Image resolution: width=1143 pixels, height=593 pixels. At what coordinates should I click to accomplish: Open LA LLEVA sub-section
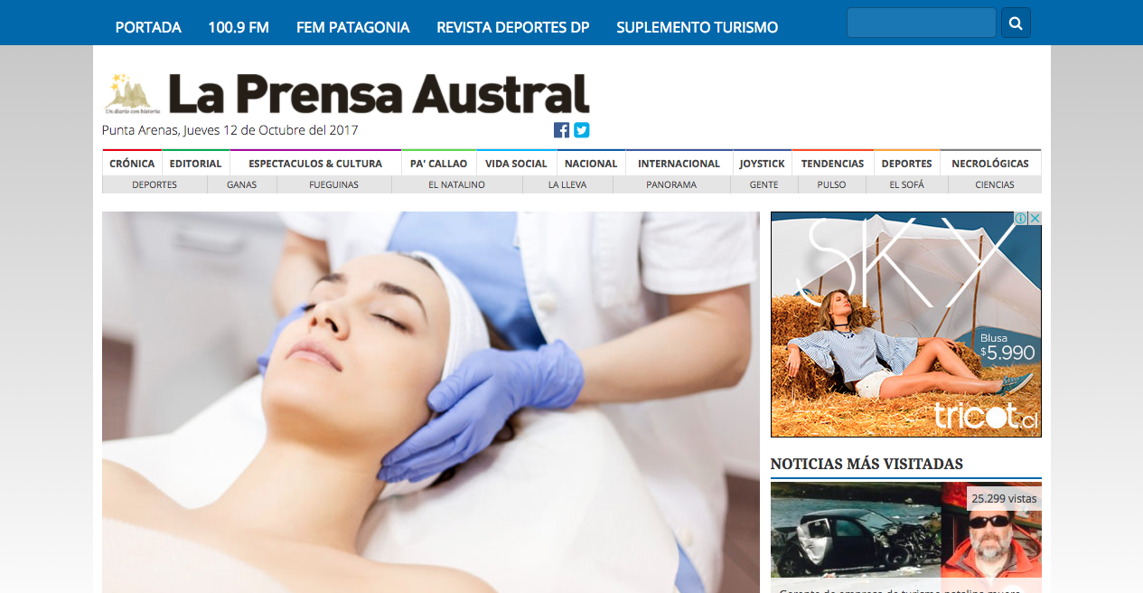pos(567,184)
